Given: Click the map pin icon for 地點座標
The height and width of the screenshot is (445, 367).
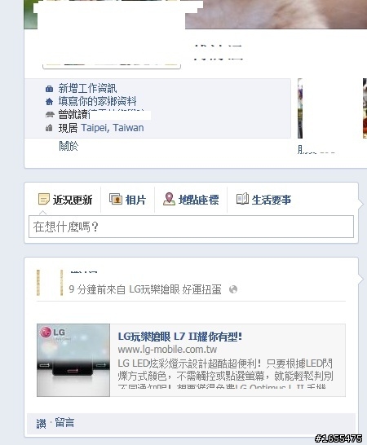Looking at the screenshot, I should 169,199.
